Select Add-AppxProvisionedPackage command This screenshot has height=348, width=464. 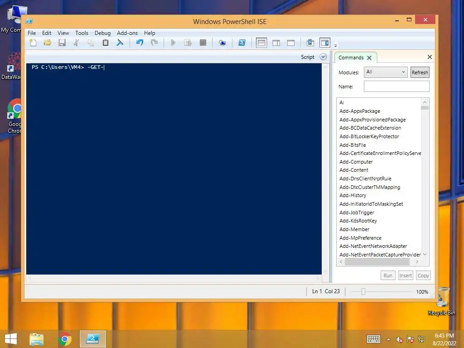(x=372, y=120)
